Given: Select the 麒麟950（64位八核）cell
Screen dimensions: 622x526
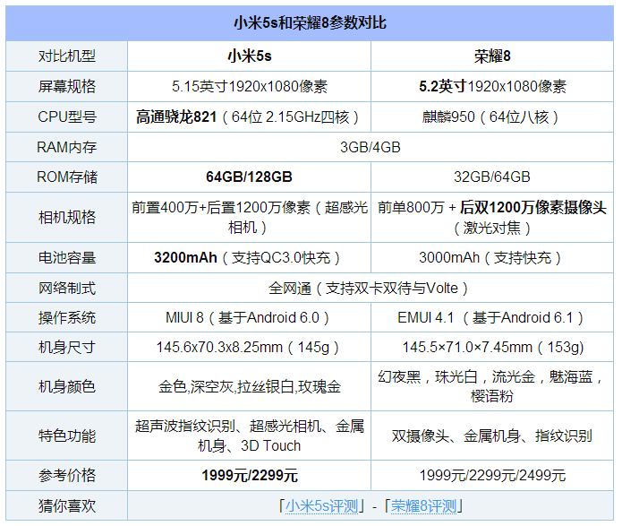Looking at the screenshot, I should click(x=492, y=116).
